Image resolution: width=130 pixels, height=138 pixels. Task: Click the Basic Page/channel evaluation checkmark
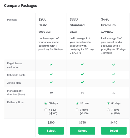(x=51, y=65)
